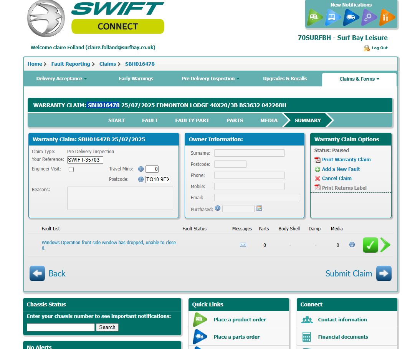Open the fault messages envelope icon
The height and width of the screenshot is (349, 420).
click(243, 245)
